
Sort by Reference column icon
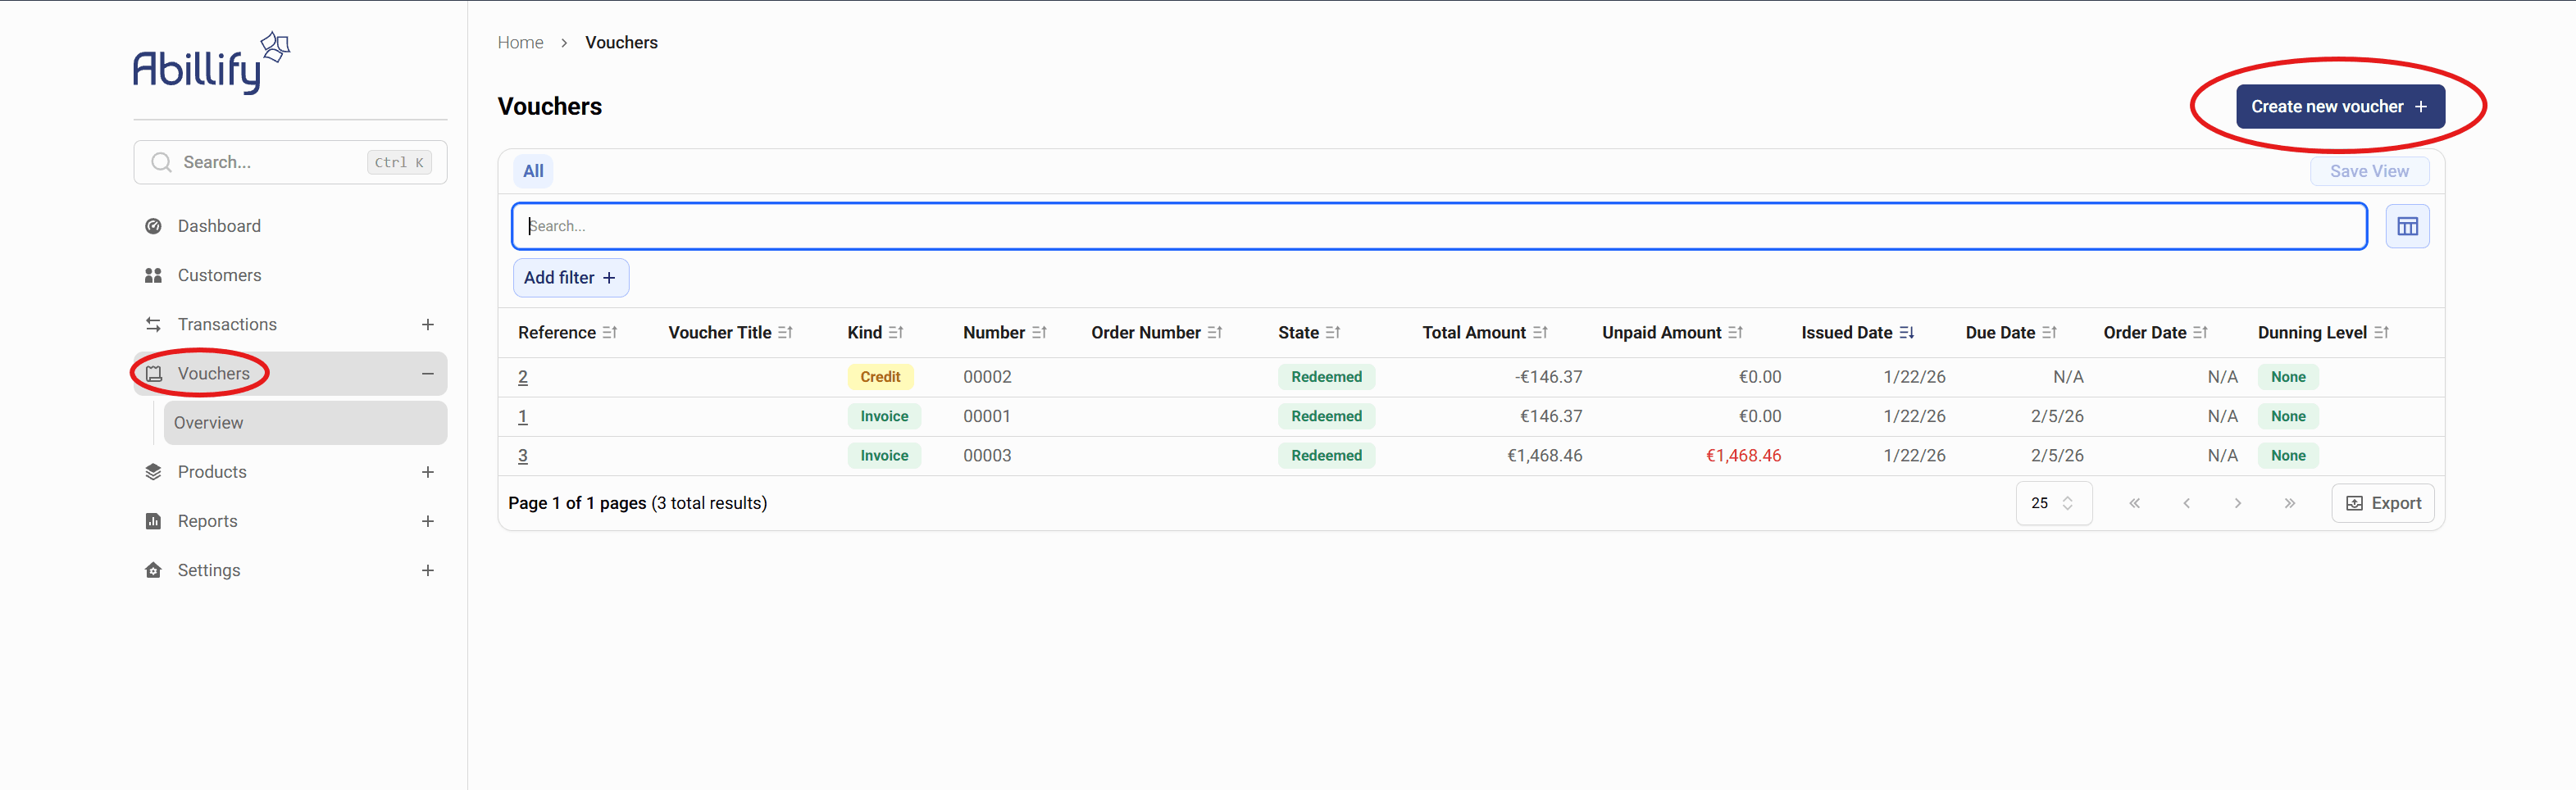[x=609, y=332]
